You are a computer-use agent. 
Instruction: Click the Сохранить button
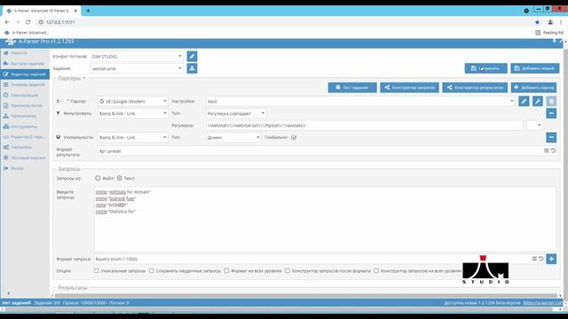pyautogui.click(x=485, y=68)
